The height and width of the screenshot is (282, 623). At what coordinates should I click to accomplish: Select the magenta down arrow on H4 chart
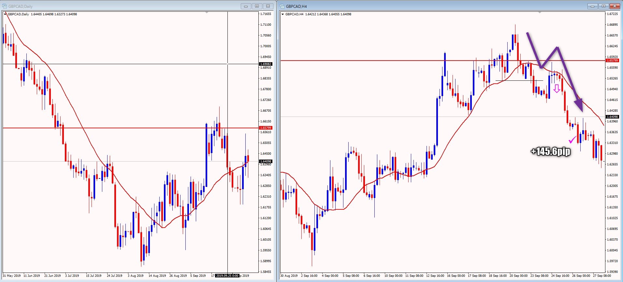[x=557, y=88]
